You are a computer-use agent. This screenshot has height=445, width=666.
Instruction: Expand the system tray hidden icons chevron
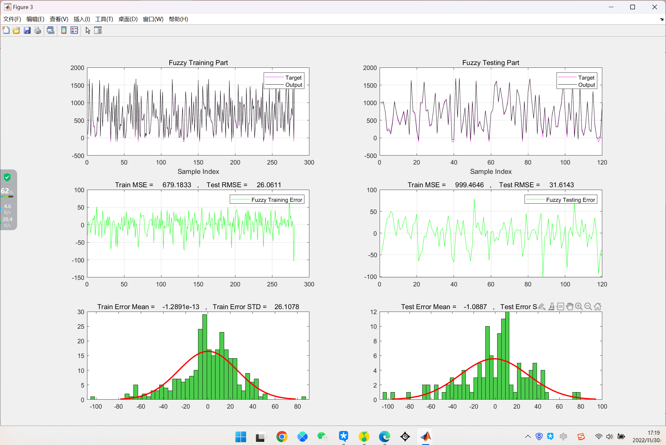pos(528,437)
